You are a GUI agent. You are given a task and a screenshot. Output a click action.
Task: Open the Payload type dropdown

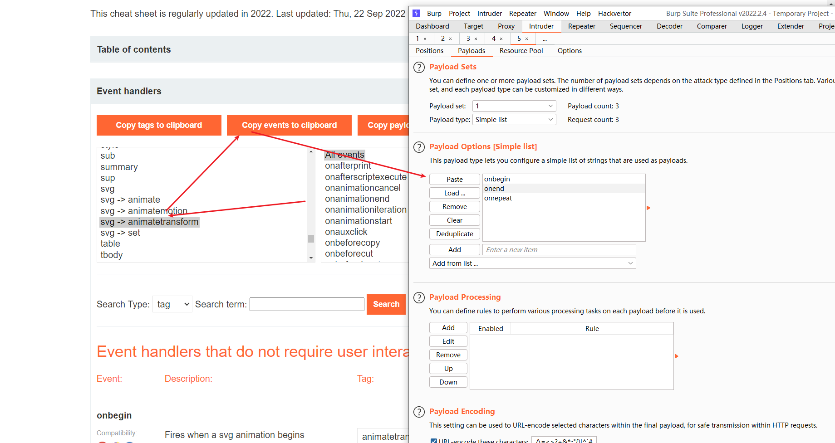tap(514, 120)
